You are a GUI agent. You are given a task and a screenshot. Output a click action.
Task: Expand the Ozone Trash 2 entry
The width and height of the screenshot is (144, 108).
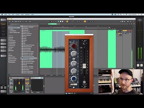tap(21, 32)
